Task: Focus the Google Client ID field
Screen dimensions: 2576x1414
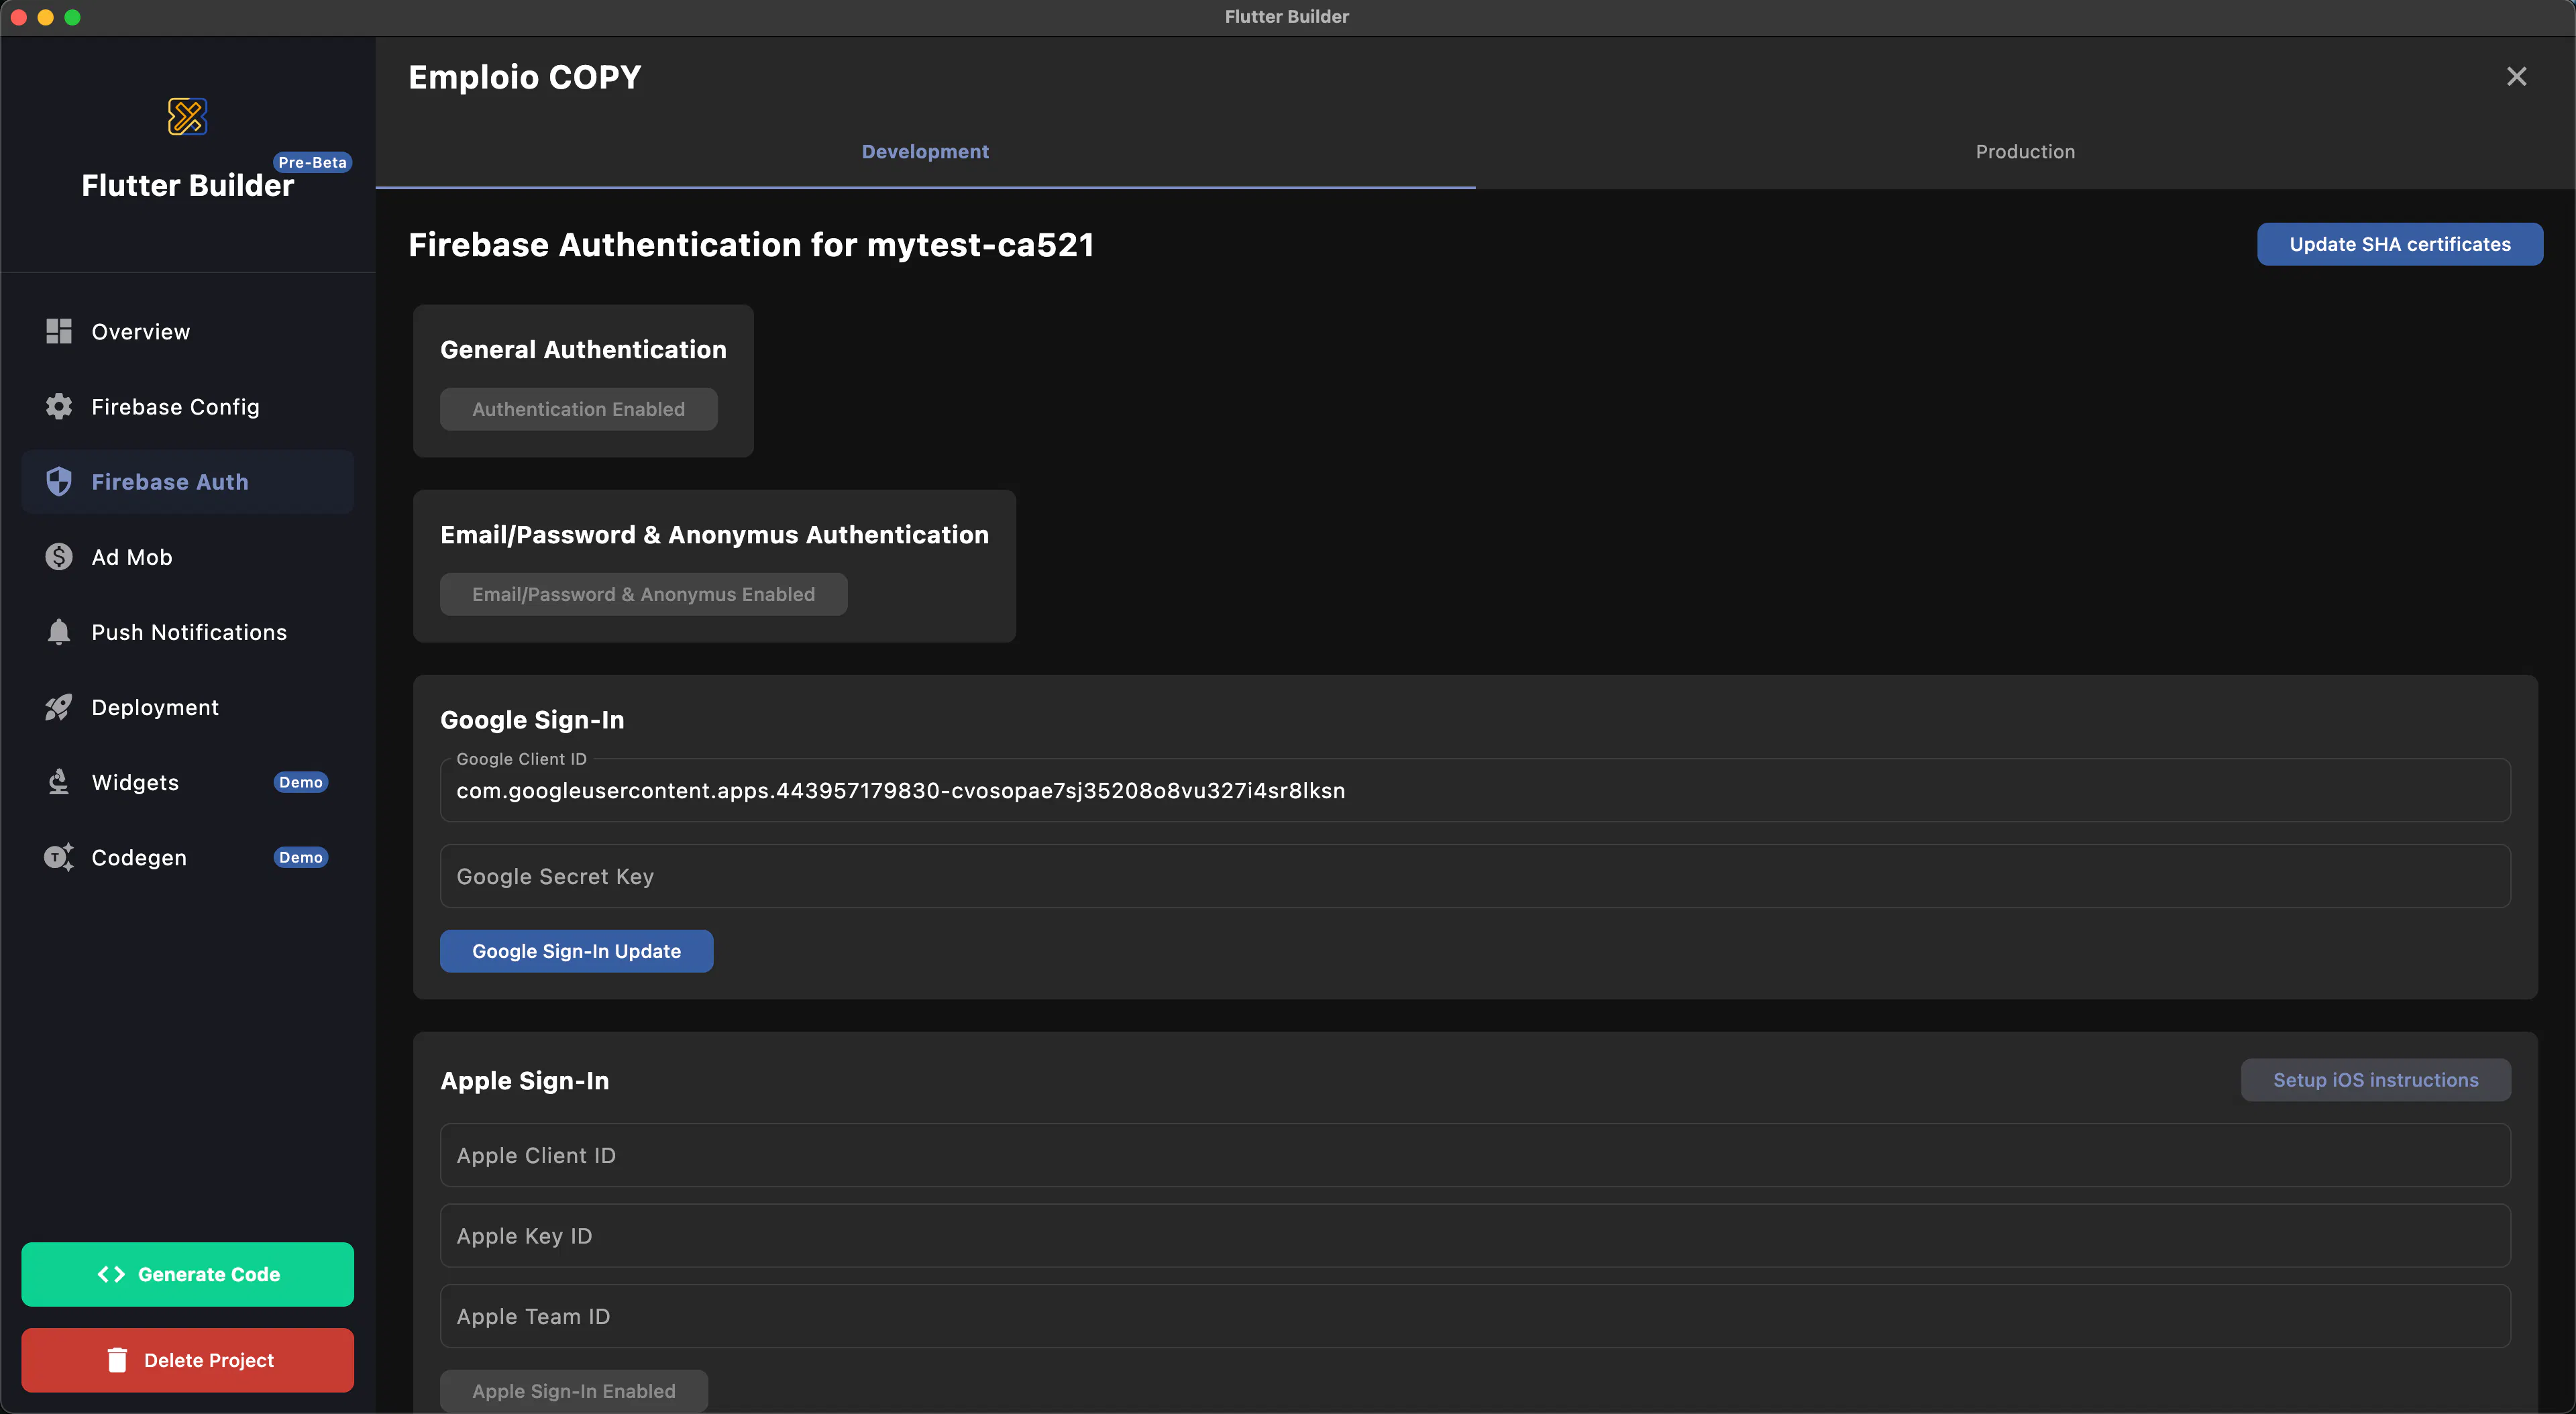Action: click(x=1475, y=790)
